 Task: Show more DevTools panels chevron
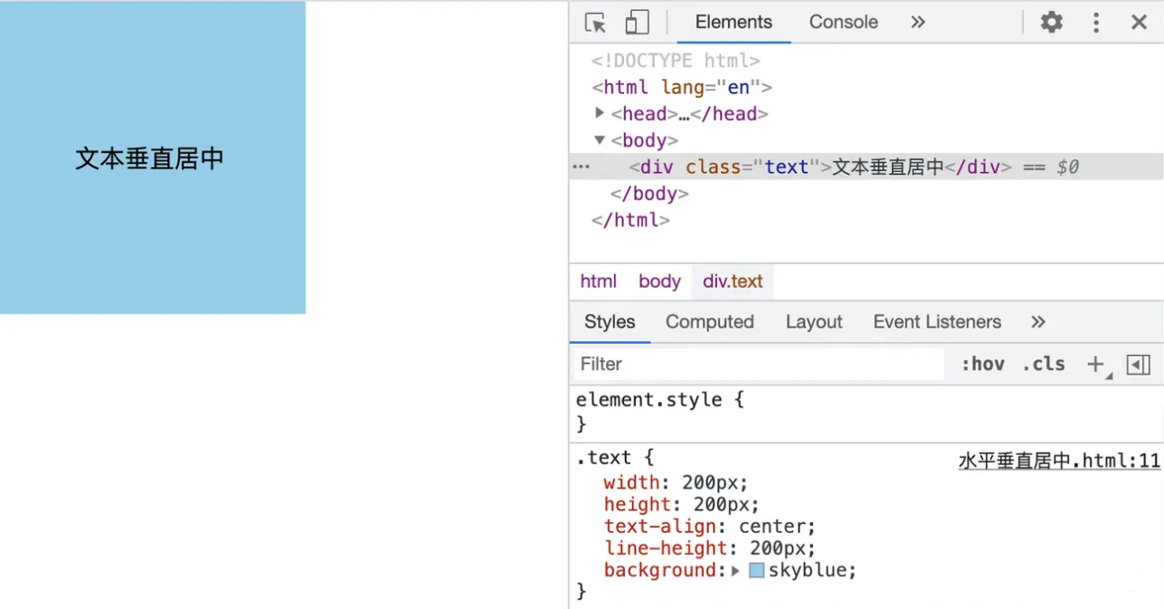pos(918,23)
